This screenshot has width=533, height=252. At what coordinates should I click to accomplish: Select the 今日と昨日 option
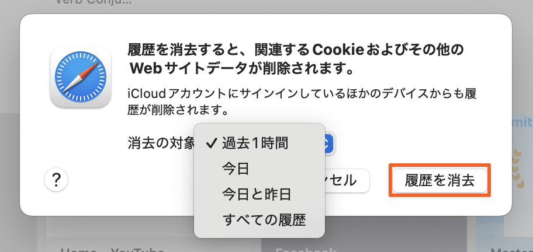pos(257,194)
